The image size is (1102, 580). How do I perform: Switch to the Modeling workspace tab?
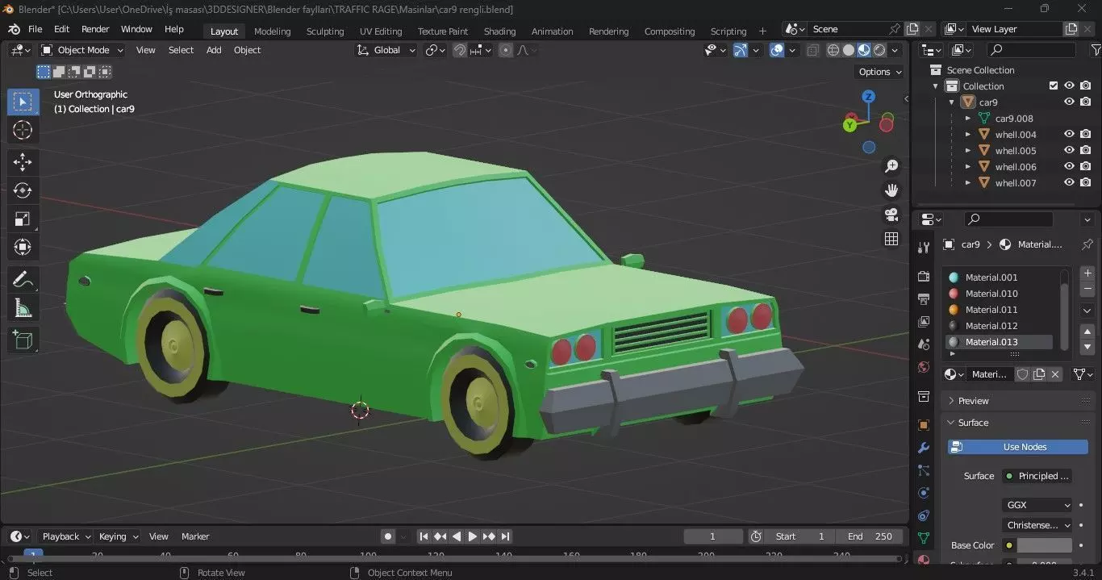272,31
